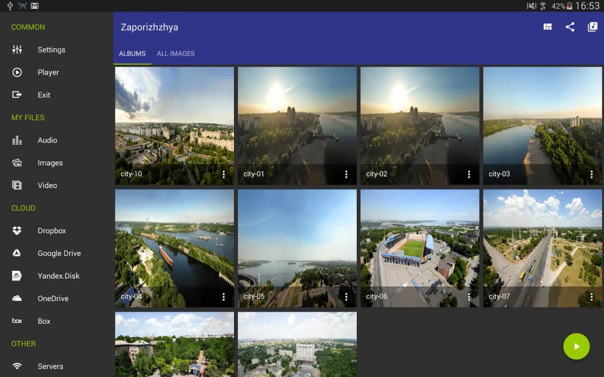
Task: Open the Player section
Action: 48,72
